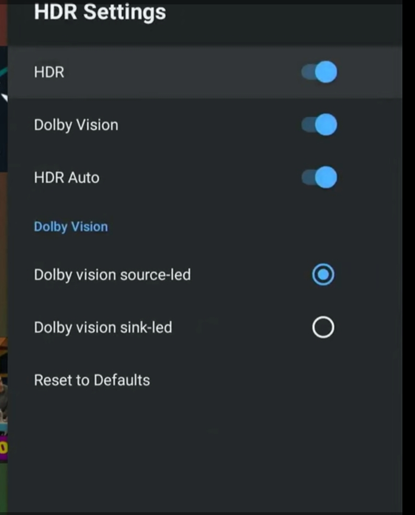Click the "Dolby vision source-led" option text

(x=112, y=275)
